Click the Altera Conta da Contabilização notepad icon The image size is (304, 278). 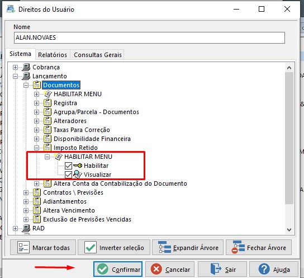click(47, 183)
